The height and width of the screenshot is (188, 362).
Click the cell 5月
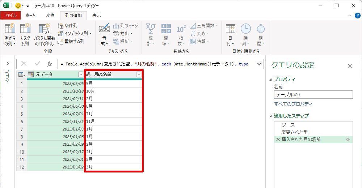[x=113, y=84]
